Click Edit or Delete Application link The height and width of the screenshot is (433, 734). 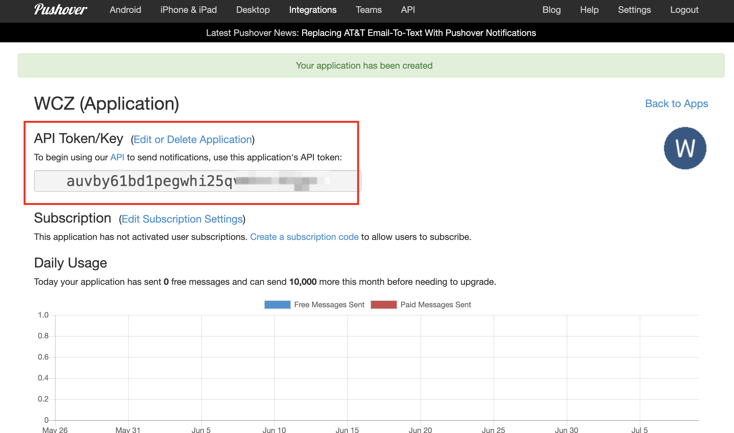pos(193,140)
